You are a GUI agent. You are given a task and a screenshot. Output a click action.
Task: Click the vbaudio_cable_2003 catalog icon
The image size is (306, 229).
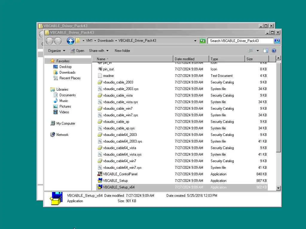click(100, 82)
